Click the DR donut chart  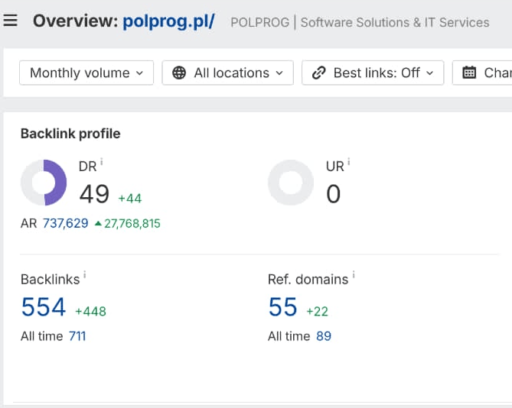tap(44, 183)
